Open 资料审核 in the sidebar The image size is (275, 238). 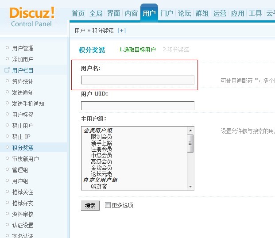coord(23,214)
